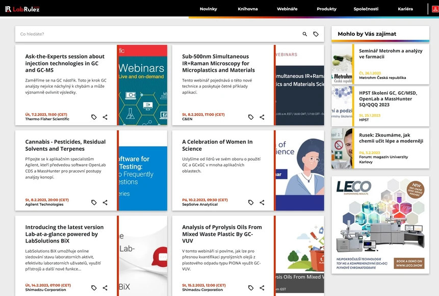Click the share icon on the Cannabis webinar card
This screenshot has width=439, height=296.
tap(105, 202)
